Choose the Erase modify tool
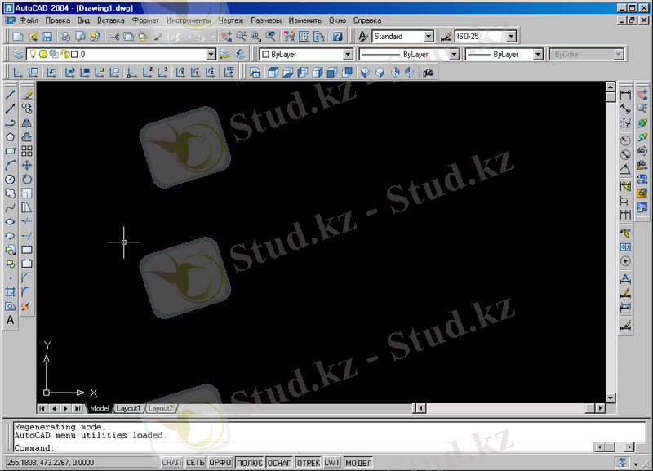Image resolution: width=653 pixels, height=471 pixels. pos(27,95)
